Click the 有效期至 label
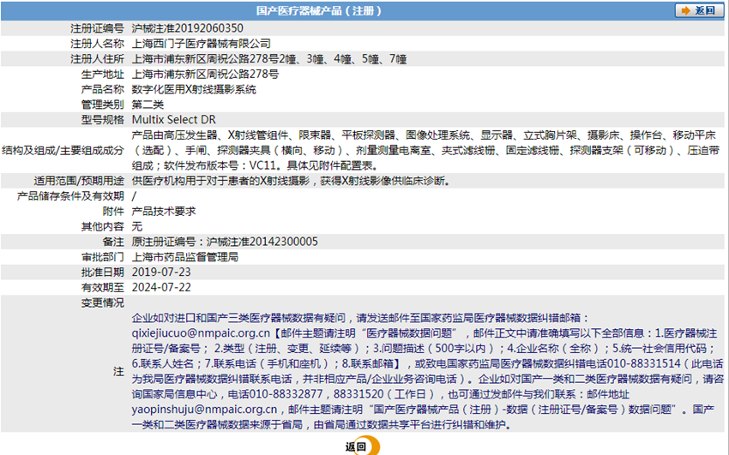 click(103, 287)
